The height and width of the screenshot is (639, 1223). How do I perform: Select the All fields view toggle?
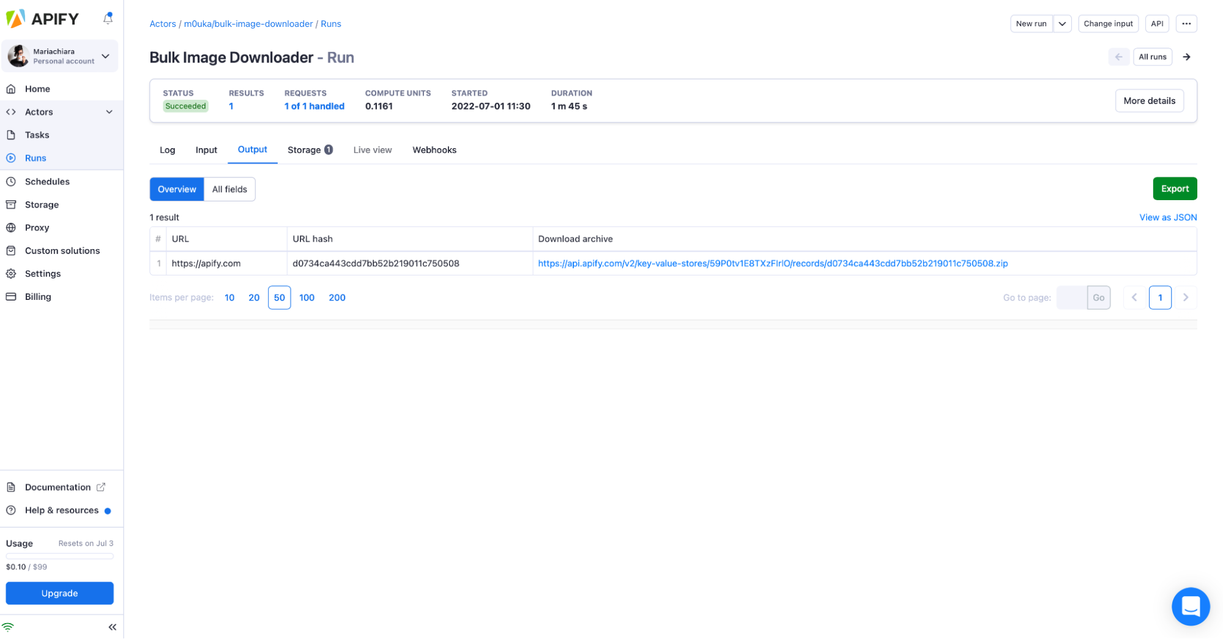[229, 189]
